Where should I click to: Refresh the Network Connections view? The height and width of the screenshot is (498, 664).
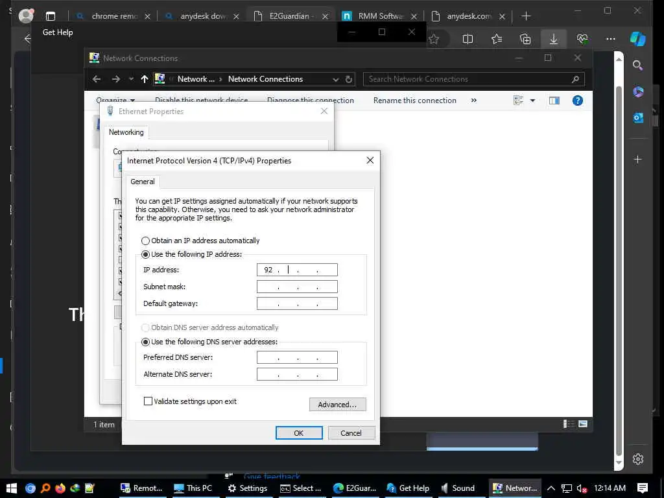348,79
